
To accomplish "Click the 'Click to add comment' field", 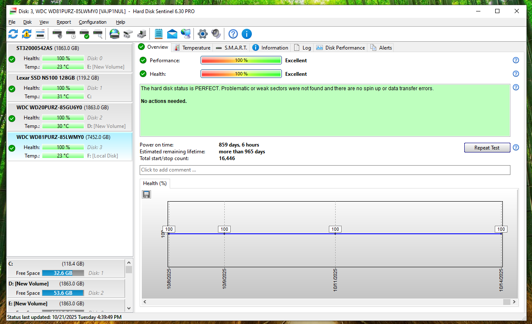I will tap(325, 170).
